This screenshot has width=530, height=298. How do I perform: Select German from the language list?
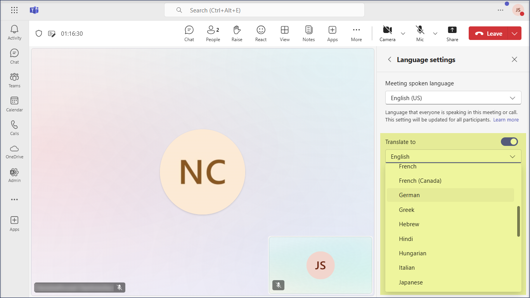(409, 195)
